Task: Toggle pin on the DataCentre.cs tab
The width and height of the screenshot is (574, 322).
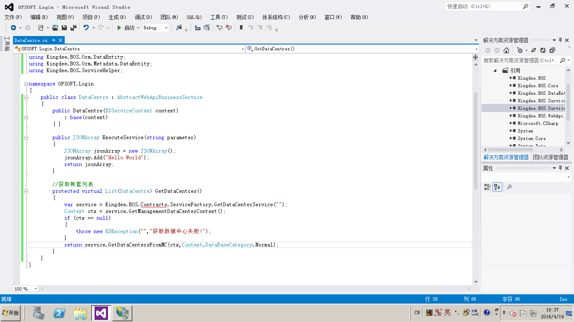Action: [x=53, y=40]
